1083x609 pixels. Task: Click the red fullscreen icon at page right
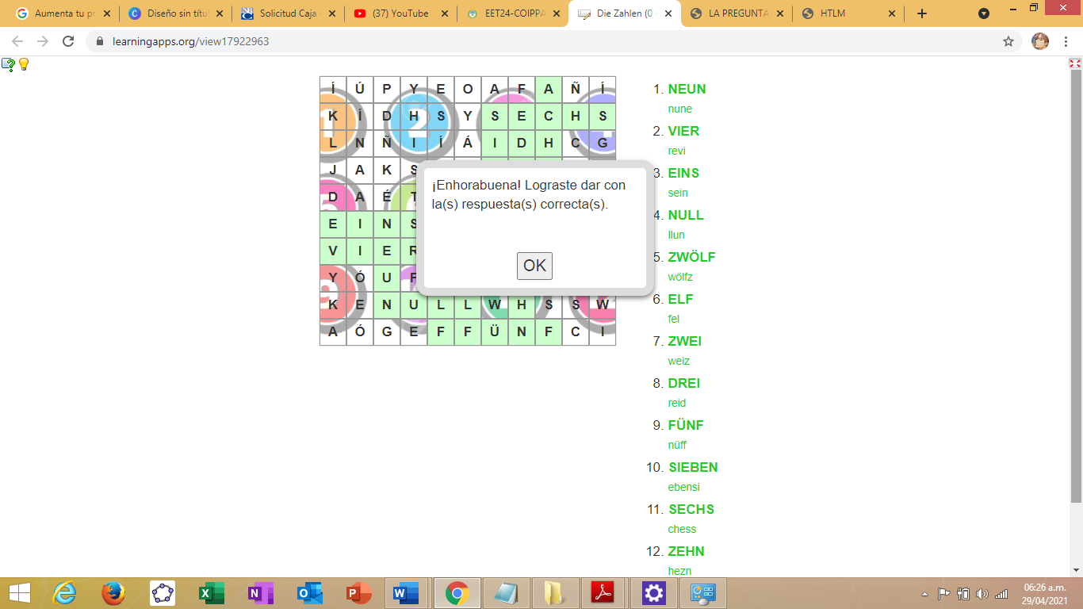[x=1075, y=63]
